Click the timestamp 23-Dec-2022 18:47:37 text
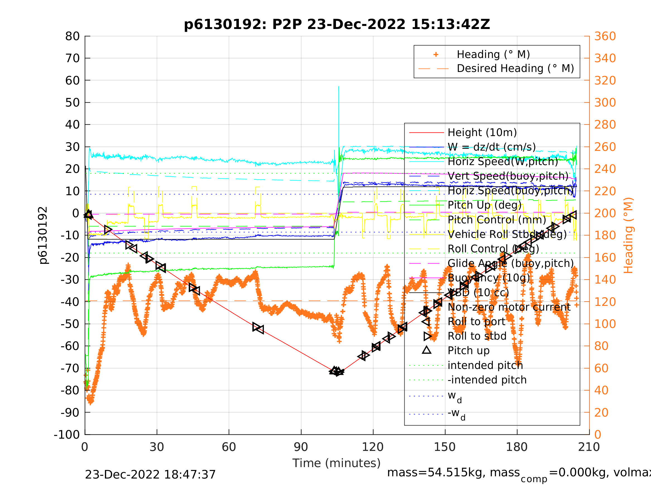 coord(150,475)
